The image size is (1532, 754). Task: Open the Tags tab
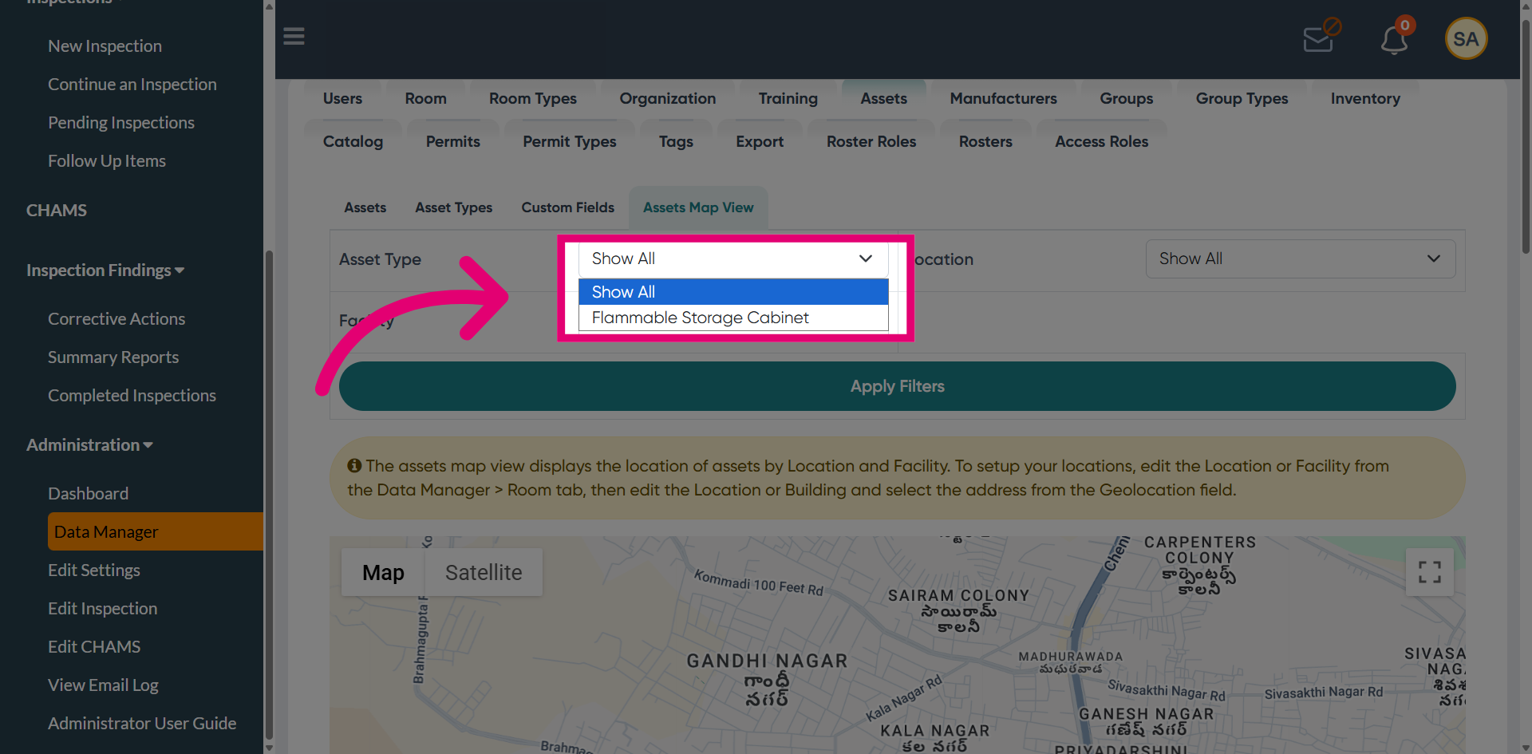pos(676,141)
